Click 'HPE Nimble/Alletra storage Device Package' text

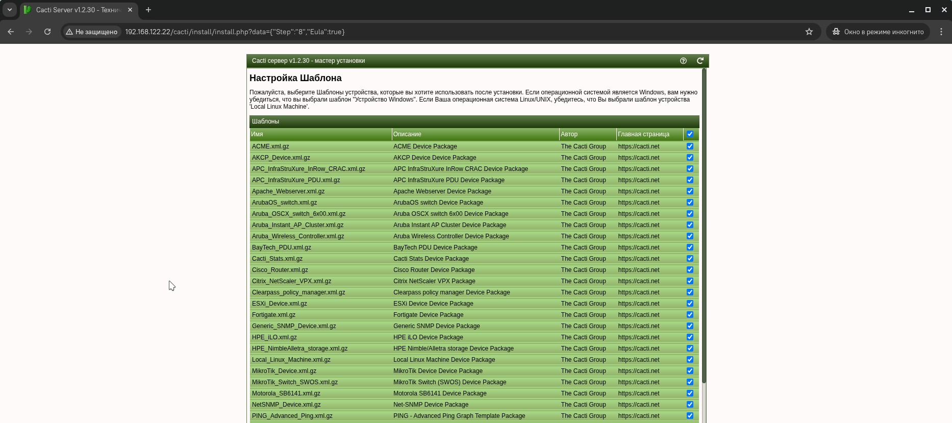pyautogui.click(x=454, y=349)
